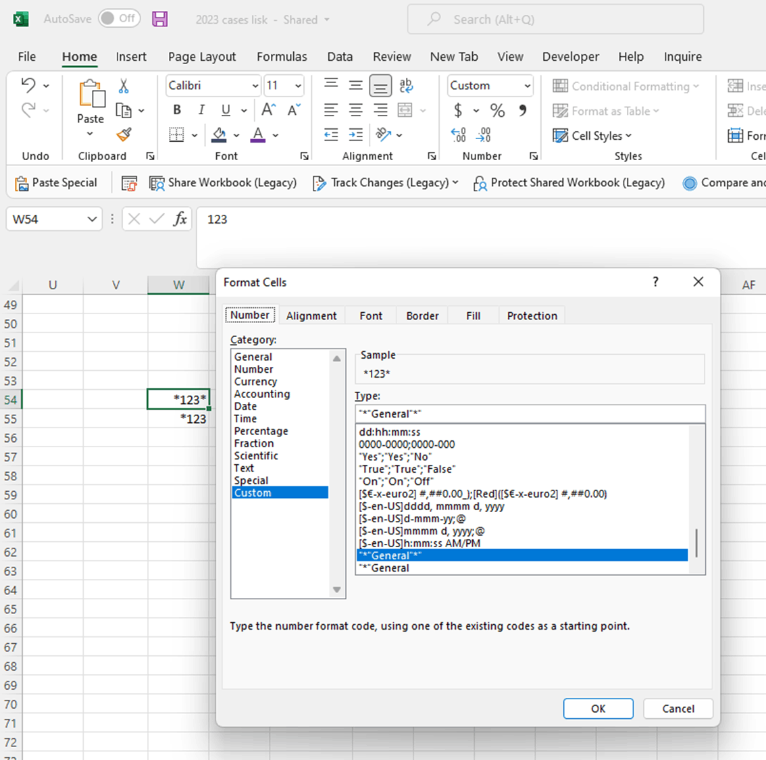766x760 pixels.
Task: Click the Copy icon
Action: pyautogui.click(x=124, y=111)
